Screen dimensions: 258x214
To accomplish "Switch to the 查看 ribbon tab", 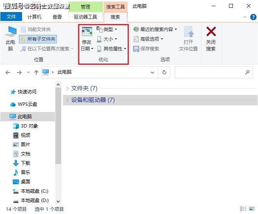I will coord(57,17).
